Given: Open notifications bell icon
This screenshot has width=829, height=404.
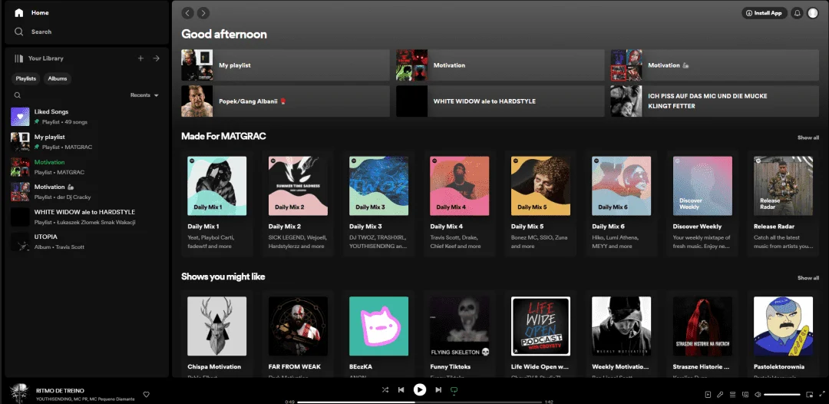Looking at the screenshot, I should point(797,13).
